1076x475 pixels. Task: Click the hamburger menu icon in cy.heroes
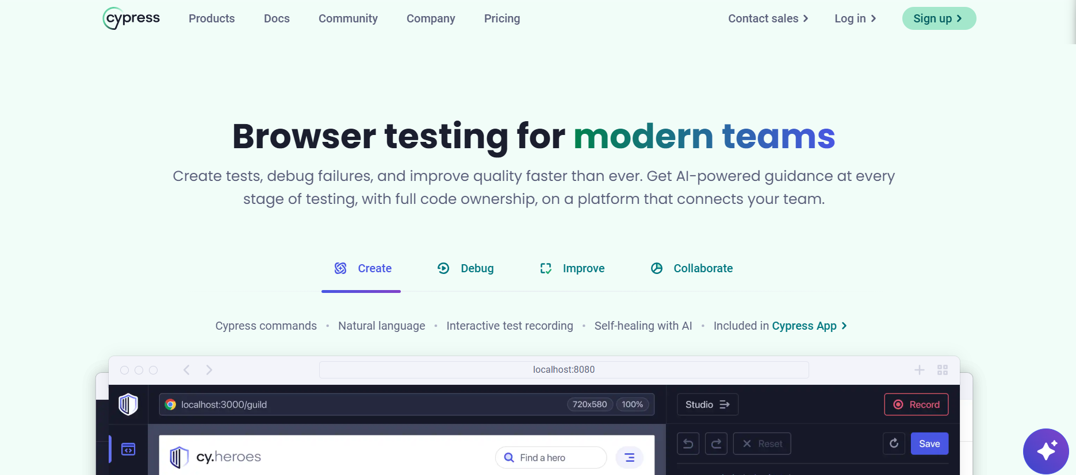(x=629, y=458)
